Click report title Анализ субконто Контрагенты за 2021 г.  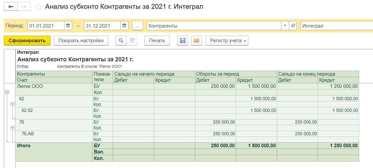(75, 59)
